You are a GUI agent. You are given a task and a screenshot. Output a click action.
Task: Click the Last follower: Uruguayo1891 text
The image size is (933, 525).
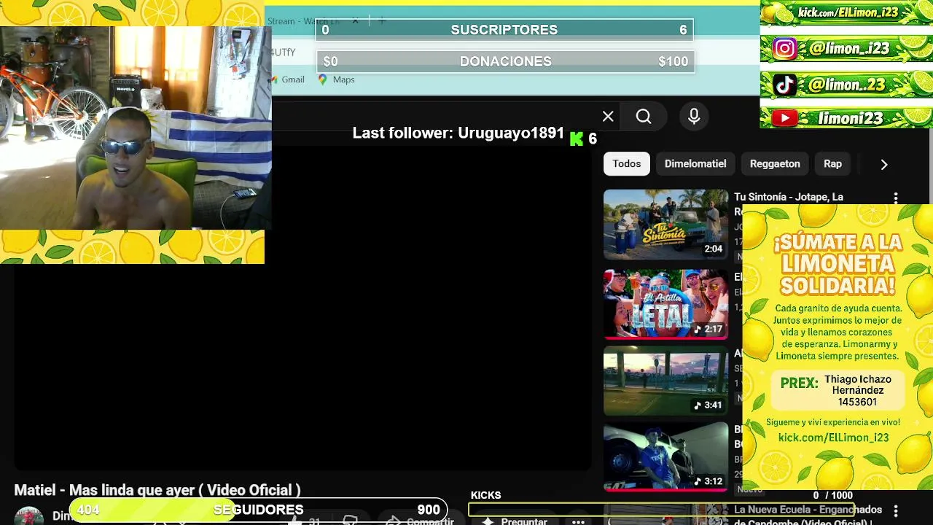(458, 133)
